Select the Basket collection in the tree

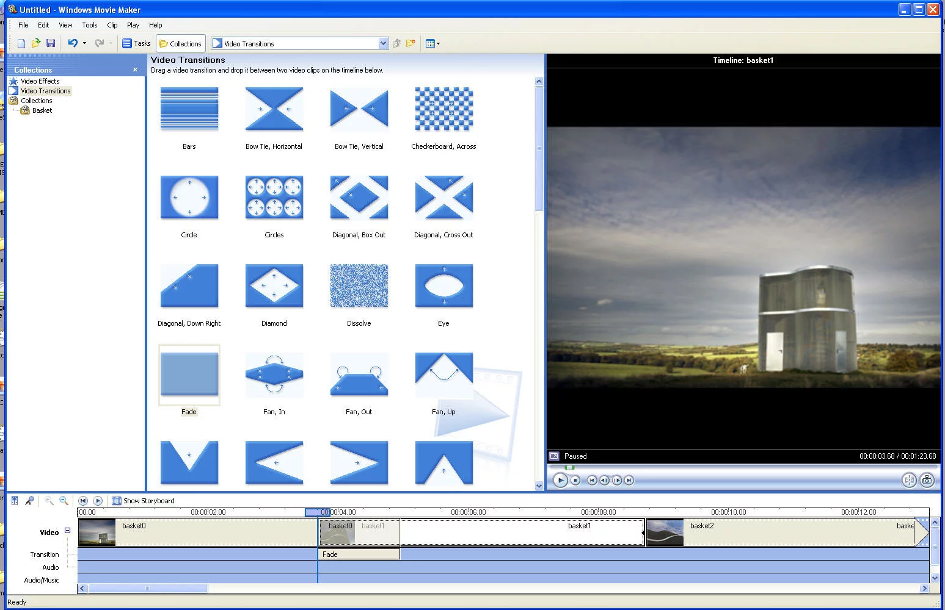click(41, 110)
